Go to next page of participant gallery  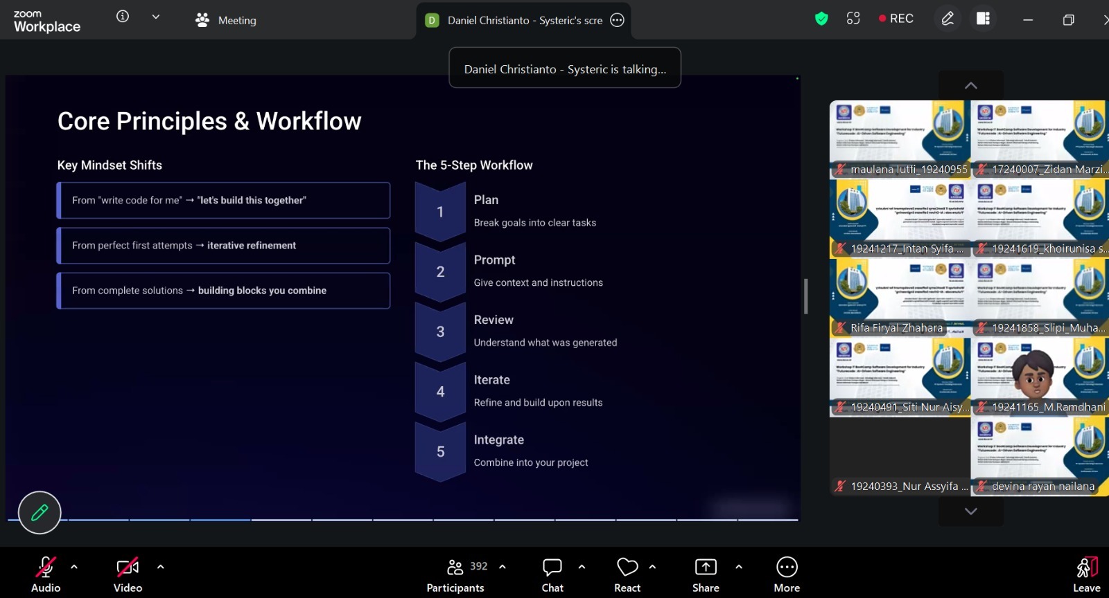(x=971, y=511)
